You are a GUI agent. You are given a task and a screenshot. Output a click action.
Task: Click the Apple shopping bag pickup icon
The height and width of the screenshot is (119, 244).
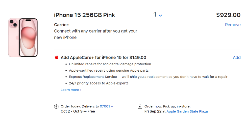140,106
